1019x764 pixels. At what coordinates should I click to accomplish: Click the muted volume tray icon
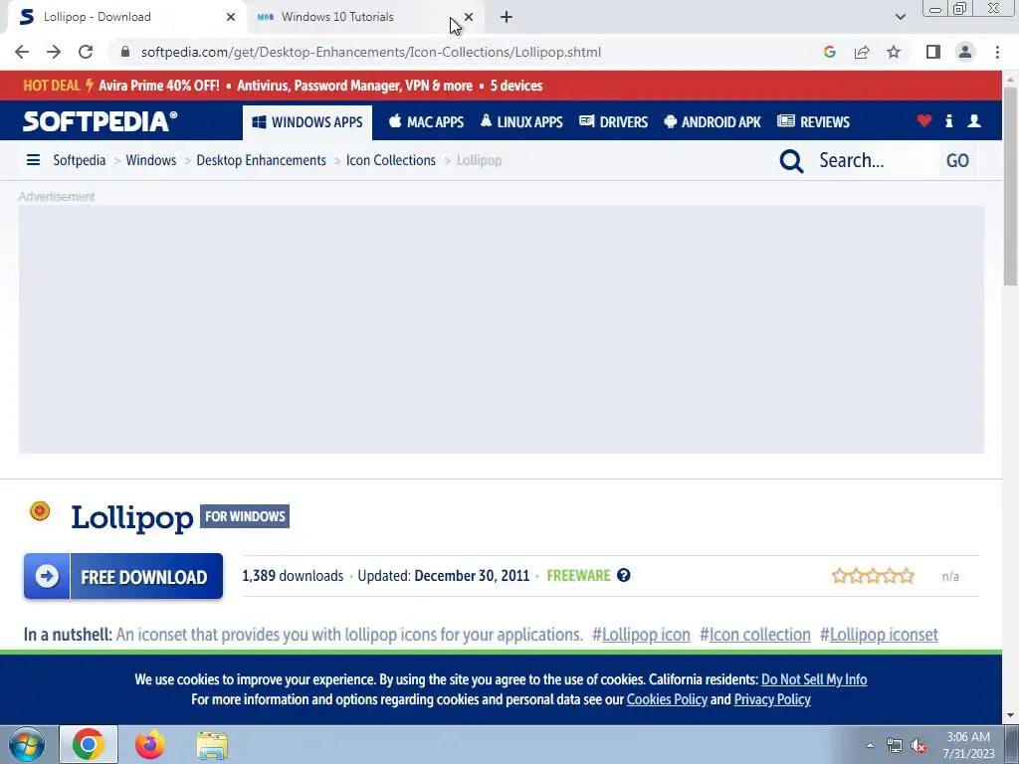coord(918,745)
